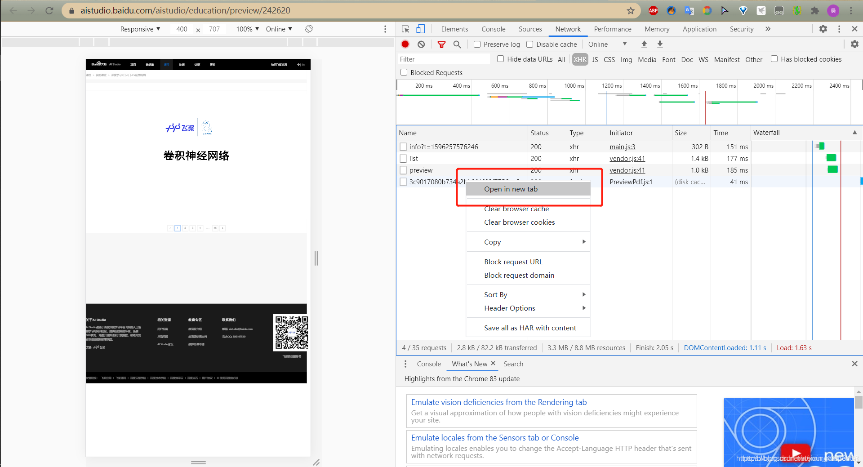Open DevTools customize three-dot menu
The width and height of the screenshot is (863, 467).
[839, 29]
